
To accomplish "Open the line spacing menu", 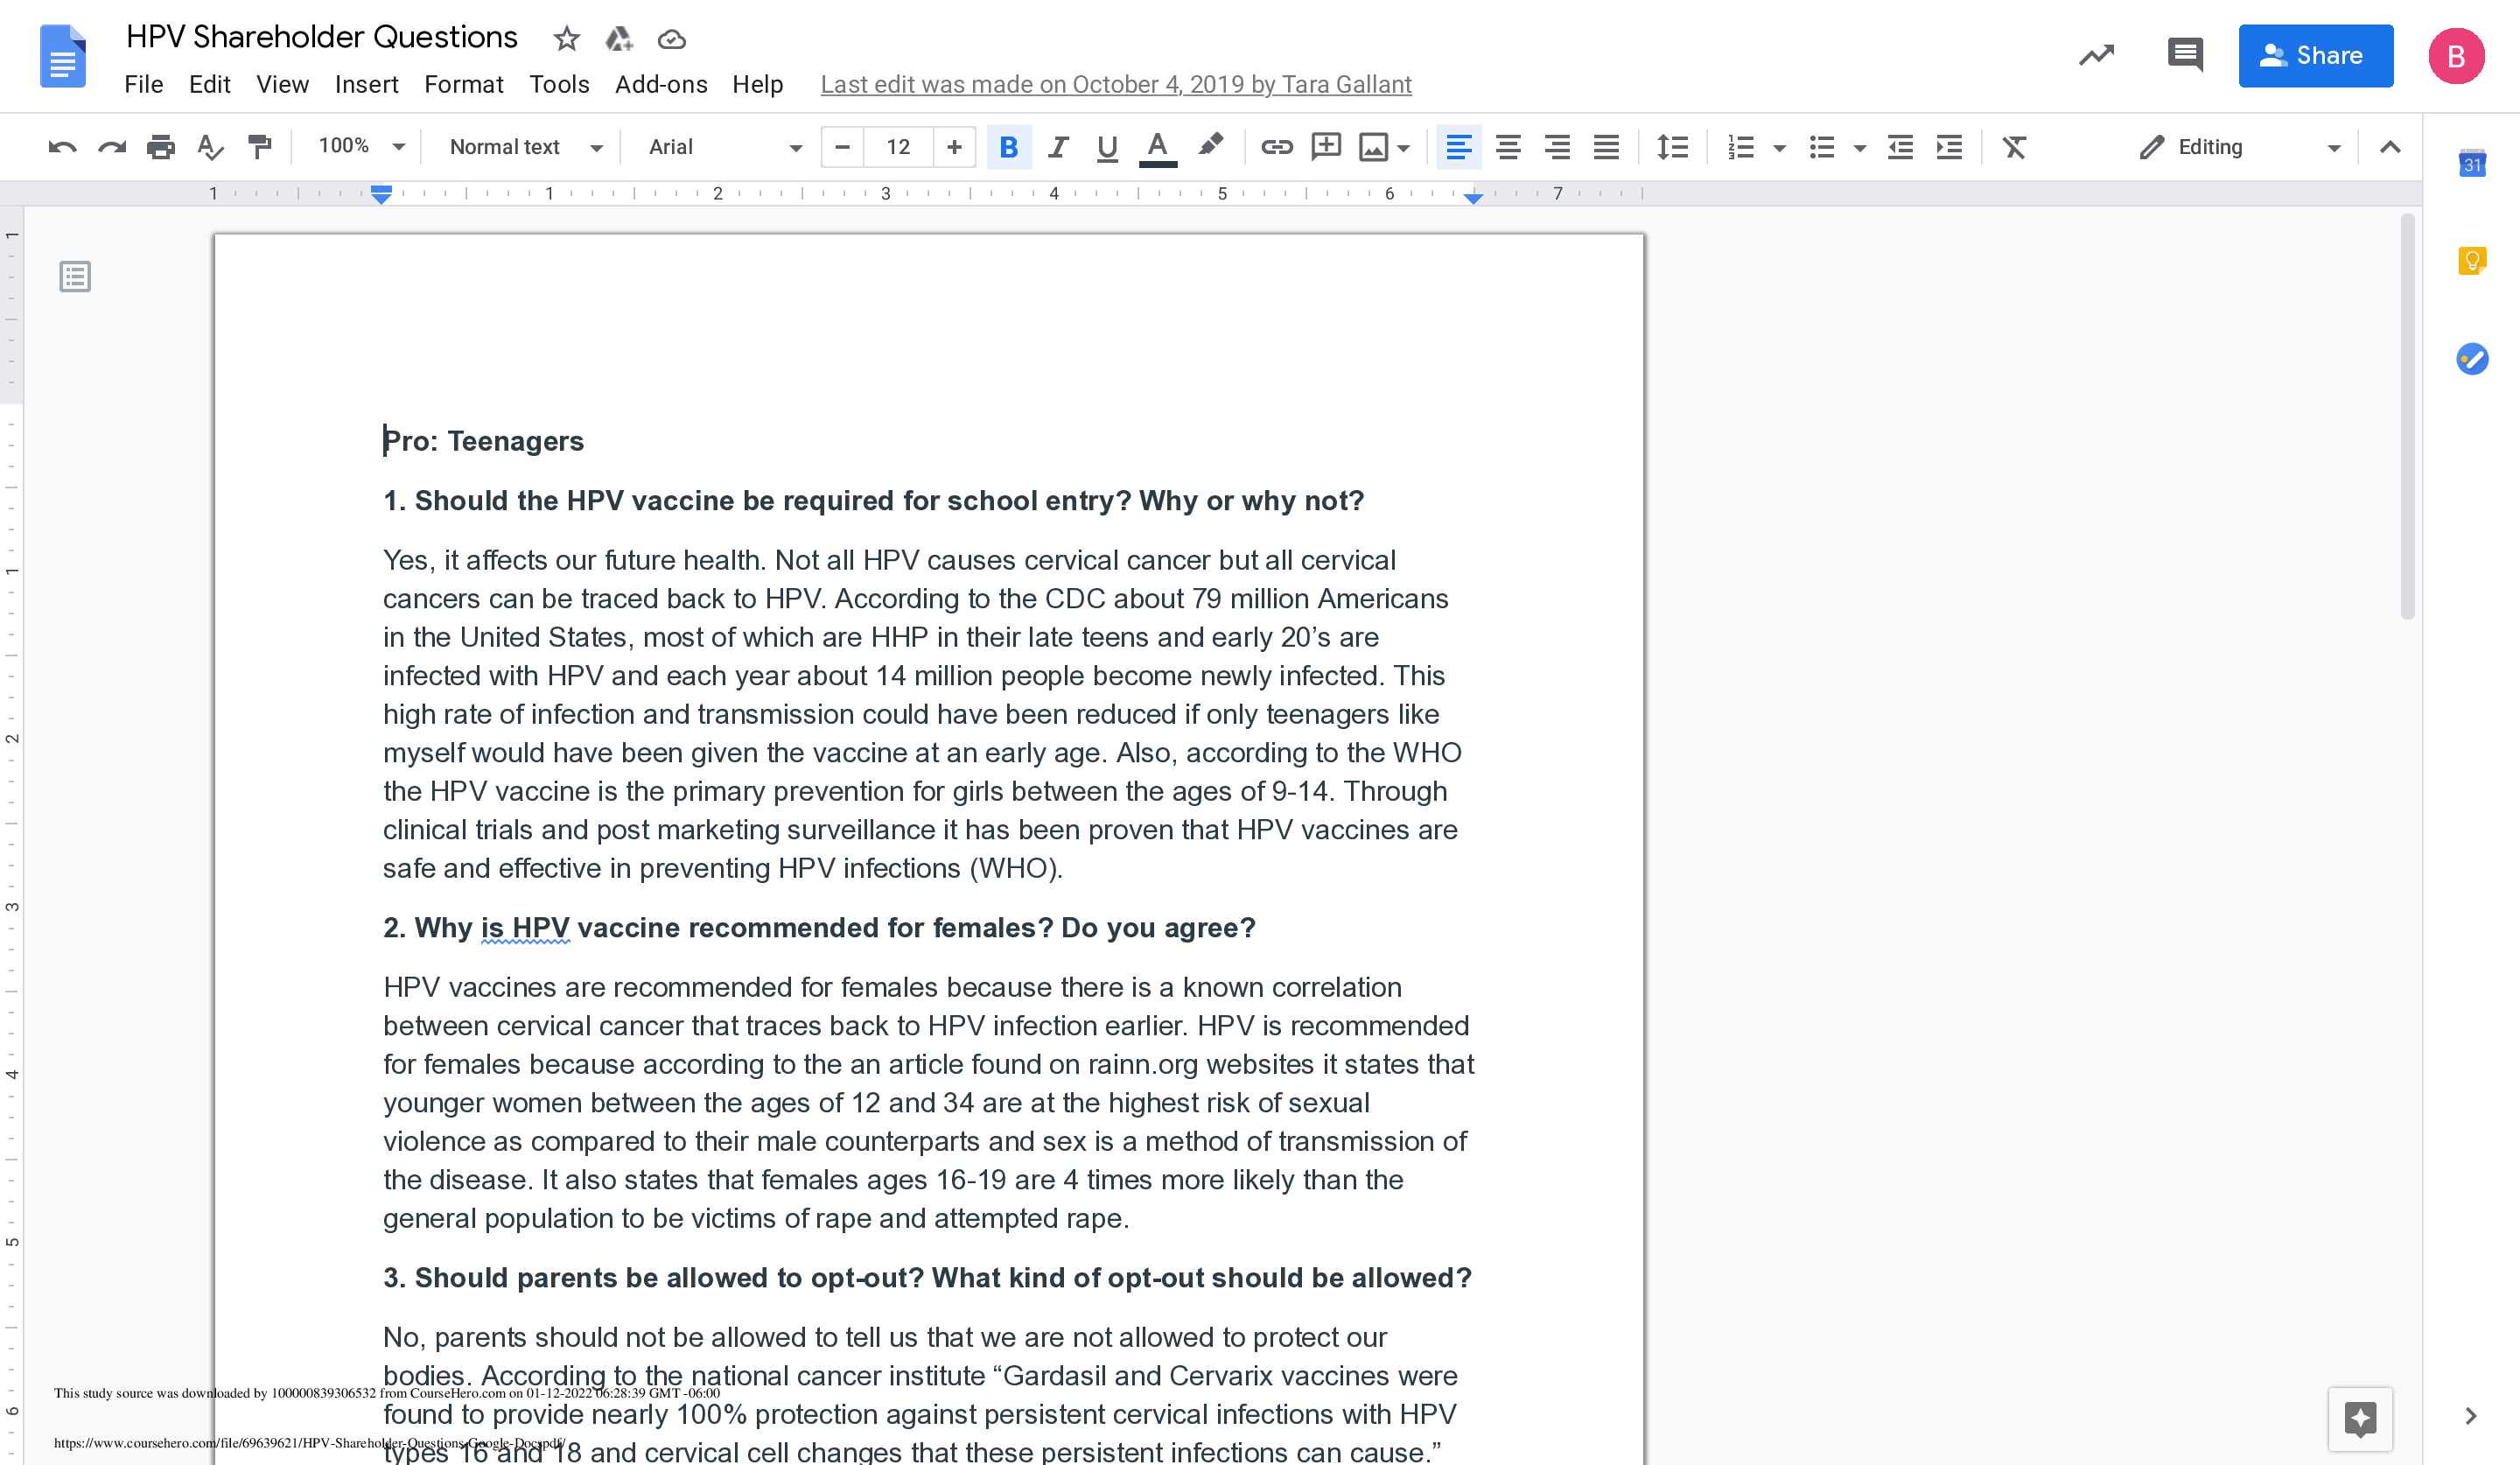I will pyautogui.click(x=1672, y=147).
